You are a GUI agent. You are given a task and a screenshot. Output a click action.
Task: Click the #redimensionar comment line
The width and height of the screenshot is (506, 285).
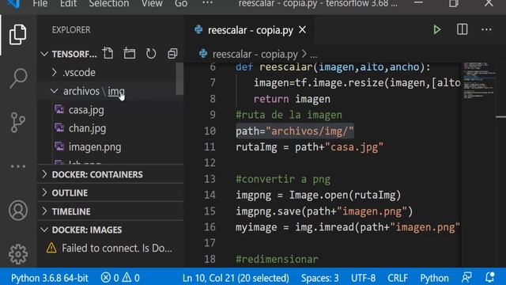277,259
